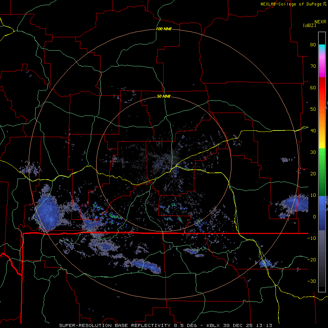Click the 30 DEC 25 13:13 timestamp
The image size is (328, 328).
(248, 325)
